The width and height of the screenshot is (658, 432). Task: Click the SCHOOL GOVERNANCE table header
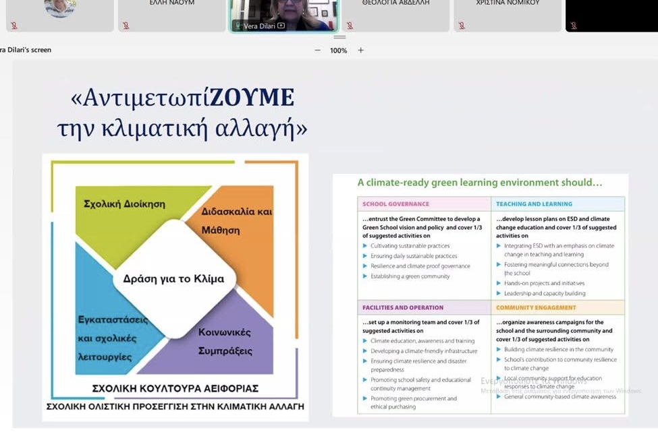pyautogui.click(x=395, y=204)
